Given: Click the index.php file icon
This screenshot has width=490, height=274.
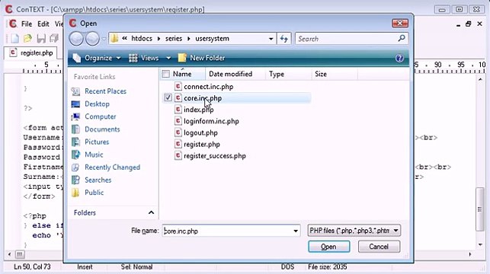Looking at the screenshot, I should [x=178, y=110].
